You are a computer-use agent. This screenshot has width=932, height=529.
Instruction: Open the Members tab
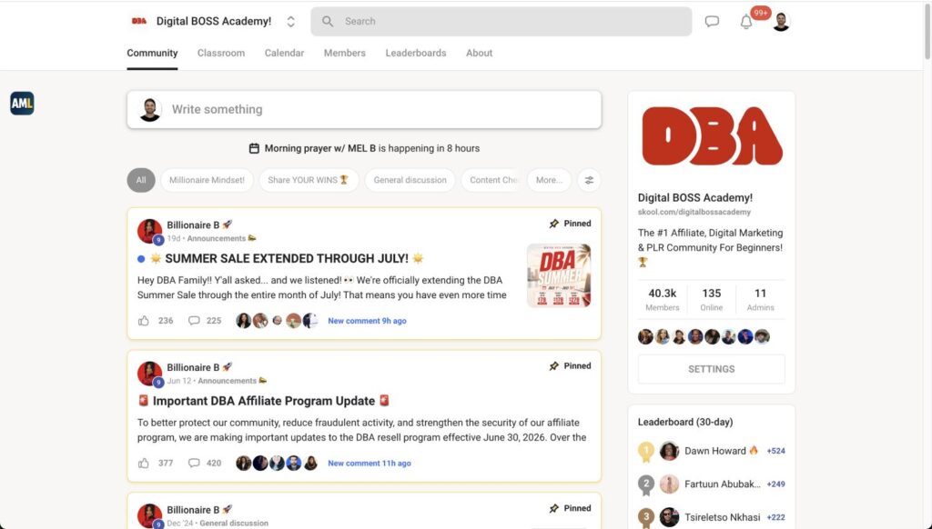coord(345,53)
